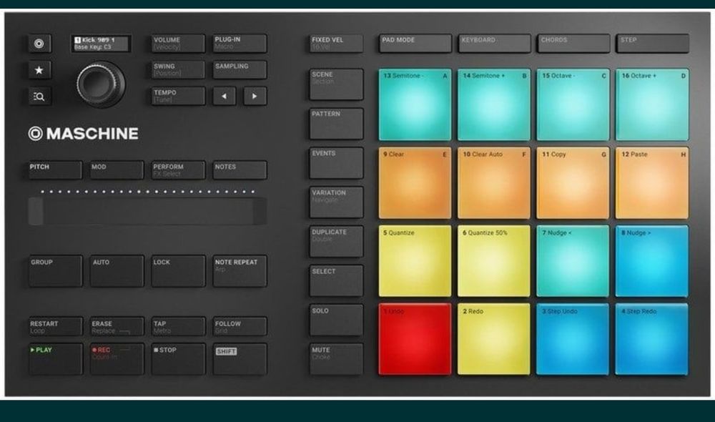Click the PLUG-IN button
715x422 pixels.
(x=240, y=44)
